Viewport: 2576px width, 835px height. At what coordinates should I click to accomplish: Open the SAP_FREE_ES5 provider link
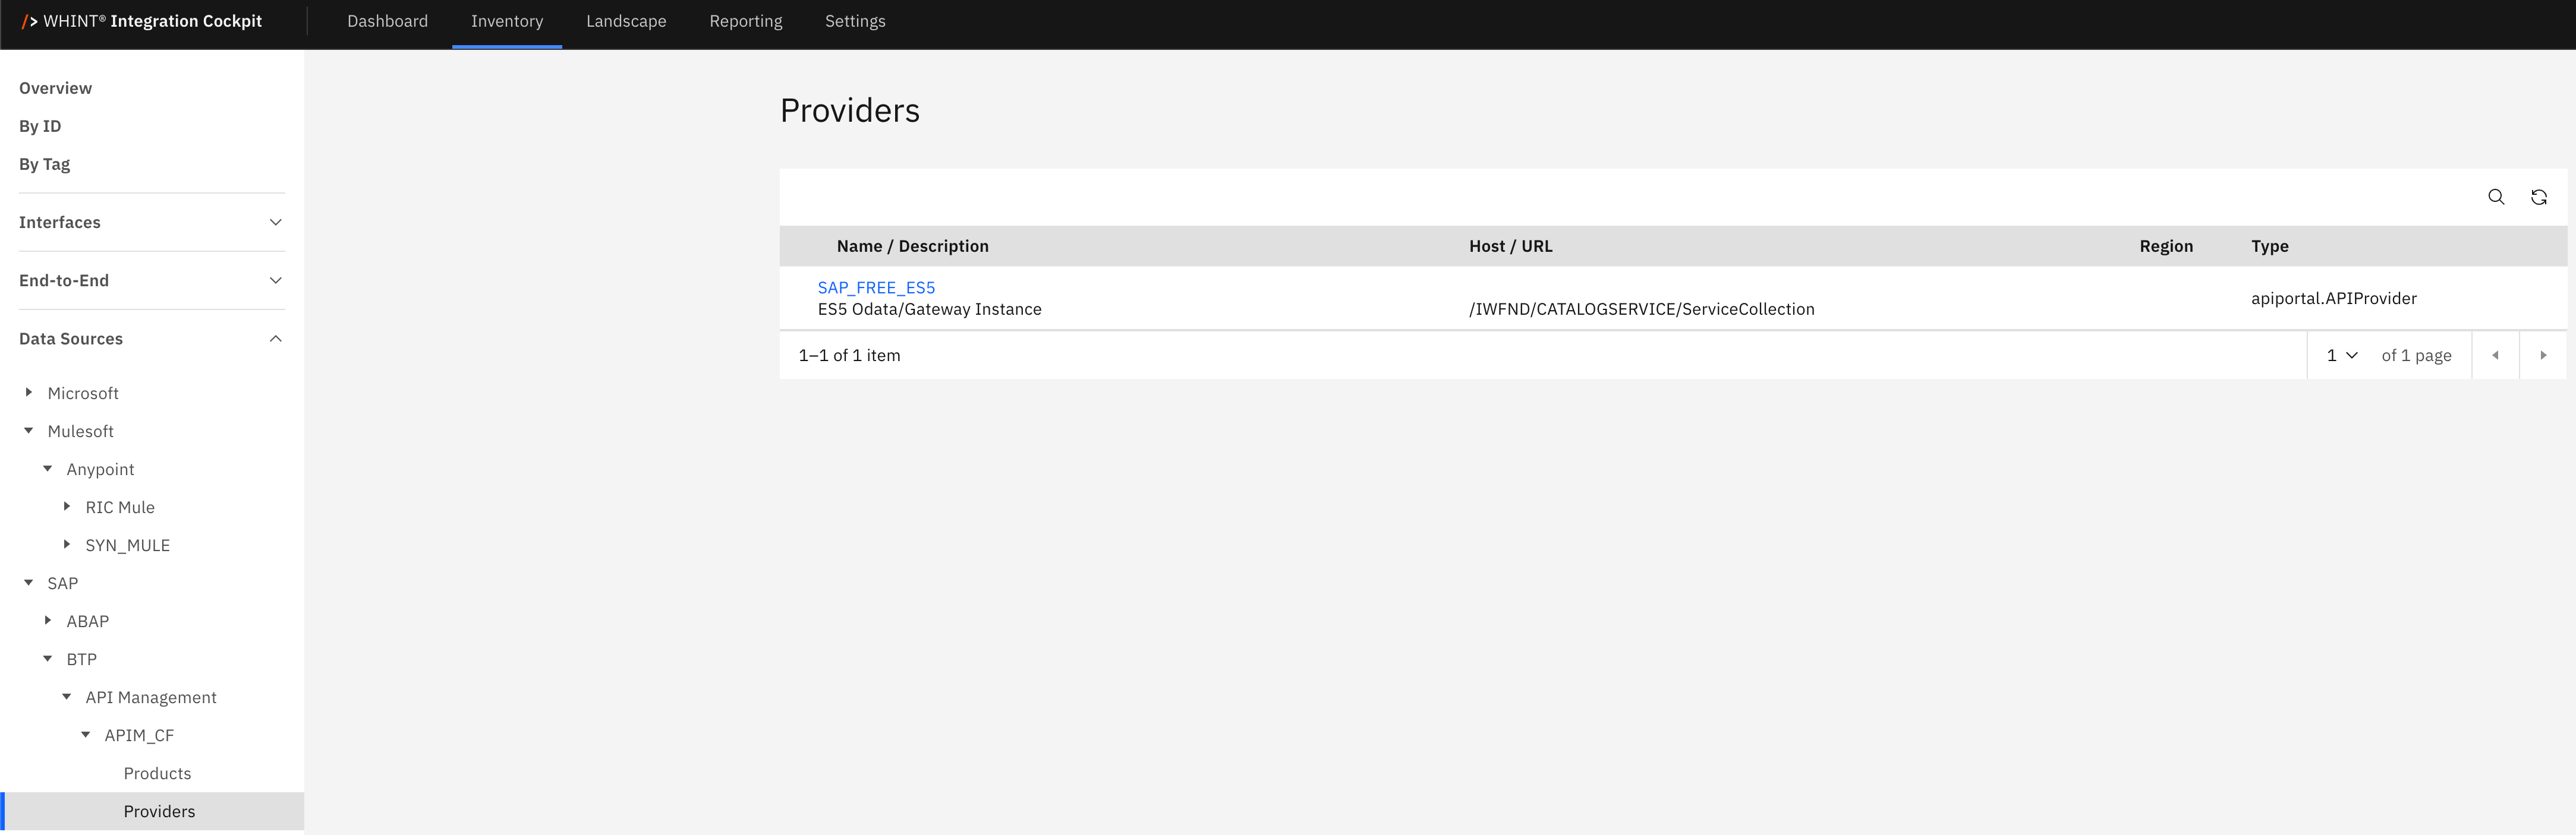tap(876, 287)
